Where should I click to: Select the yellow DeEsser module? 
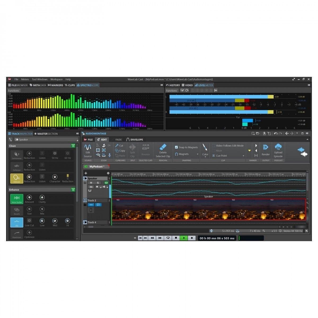click(x=17, y=178)
